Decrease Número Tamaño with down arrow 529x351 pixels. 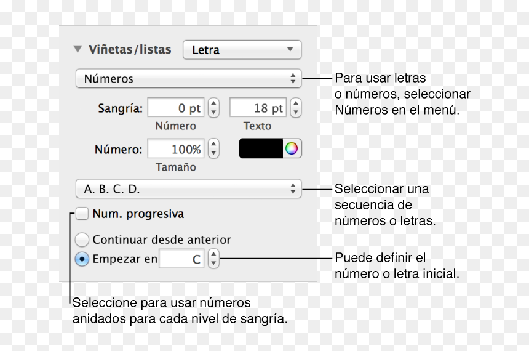pyautogui.click(x=213, y=153)
